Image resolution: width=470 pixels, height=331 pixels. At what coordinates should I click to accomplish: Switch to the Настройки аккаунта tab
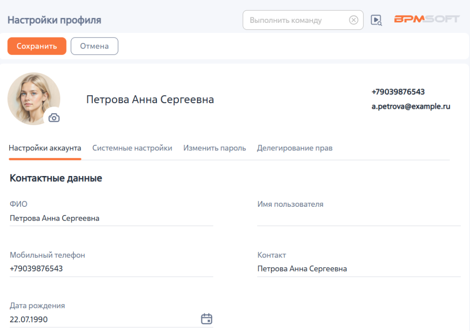click(x=45, y=148)
